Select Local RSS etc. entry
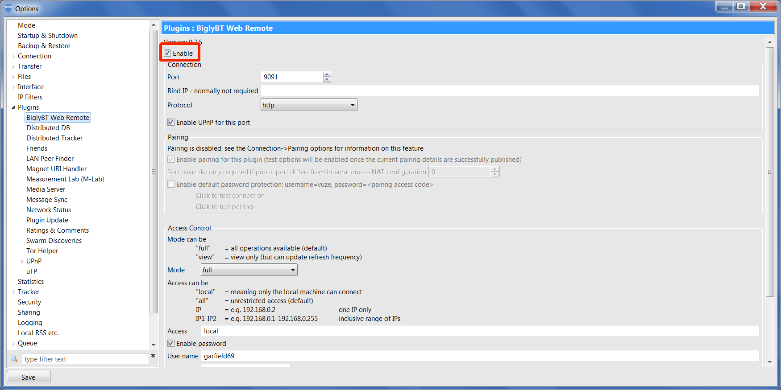781x390 pixels. 38,333
